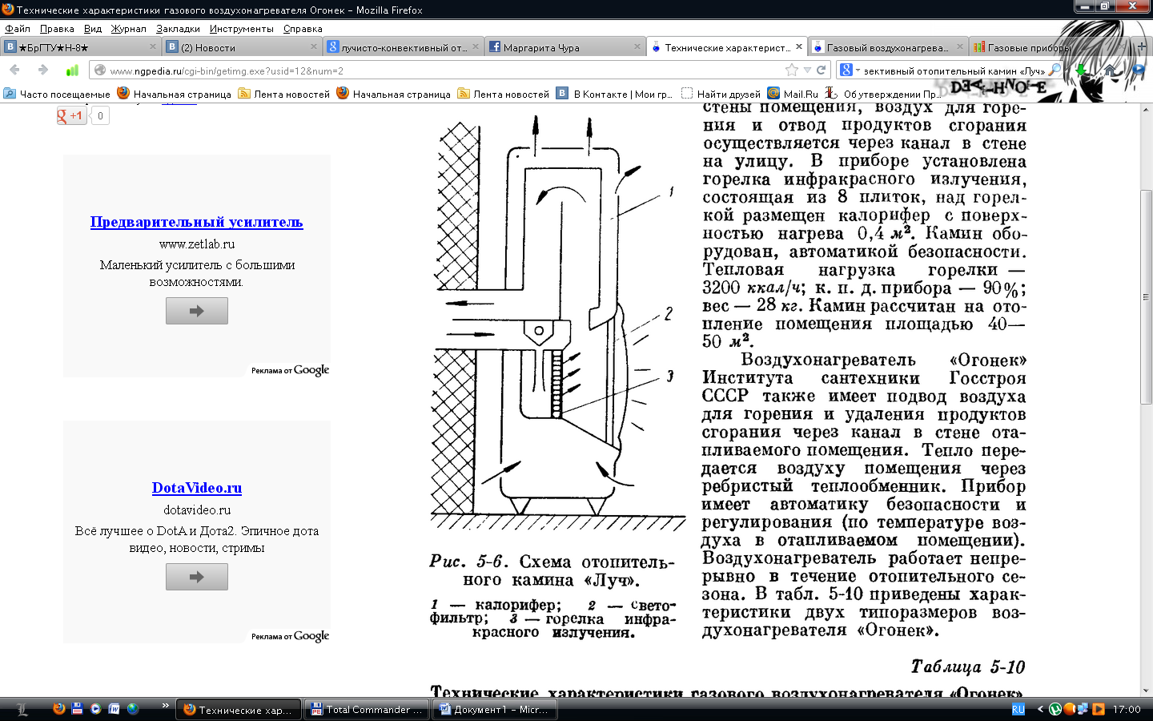Viewport: 1153px width, 721px height.
Task: Open DotaVideo.ru ad link
Action: 197,488
